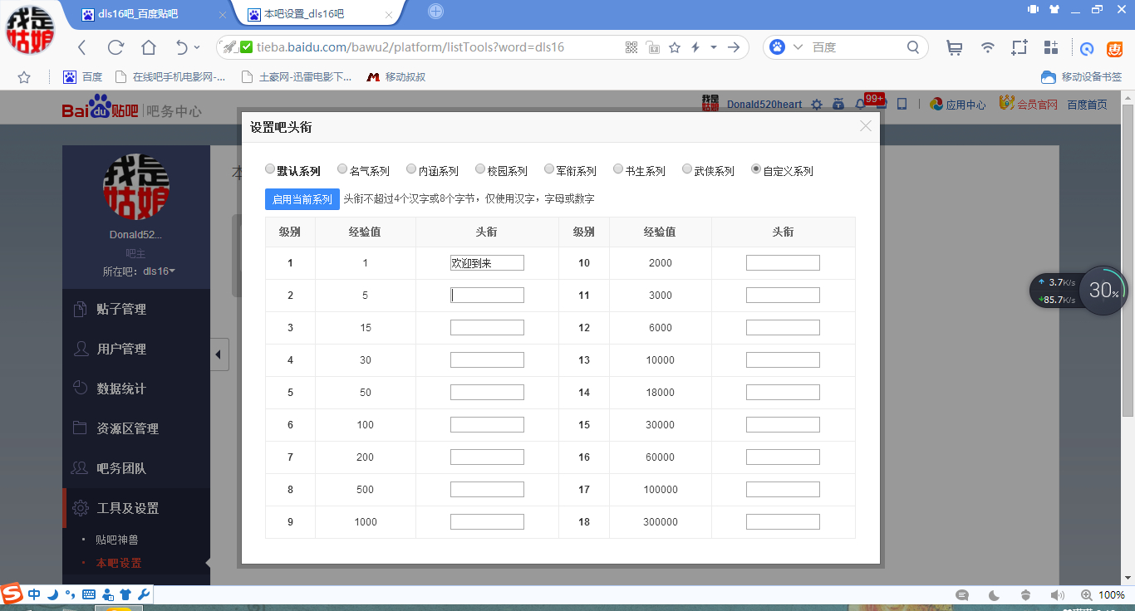1135x611 pixels.
Task: Select the 本吧设置_dls16吧 tab
Action: 317,13
